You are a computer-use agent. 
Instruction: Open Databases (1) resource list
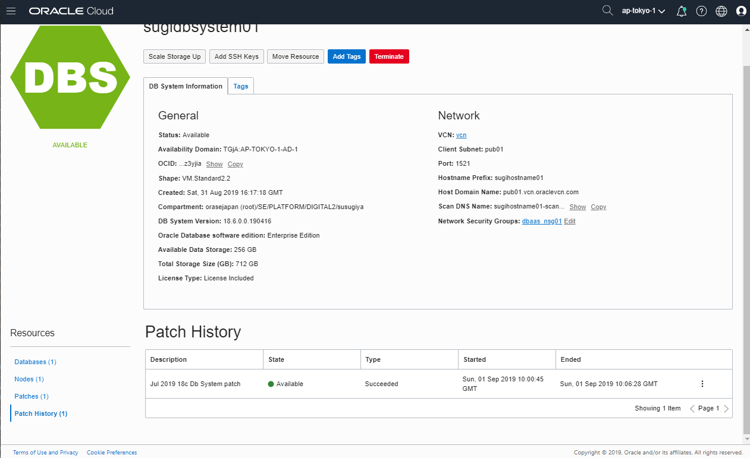point(36,362)
